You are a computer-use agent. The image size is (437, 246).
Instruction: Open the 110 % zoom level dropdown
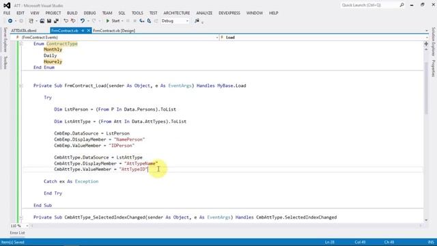point(27,225)
